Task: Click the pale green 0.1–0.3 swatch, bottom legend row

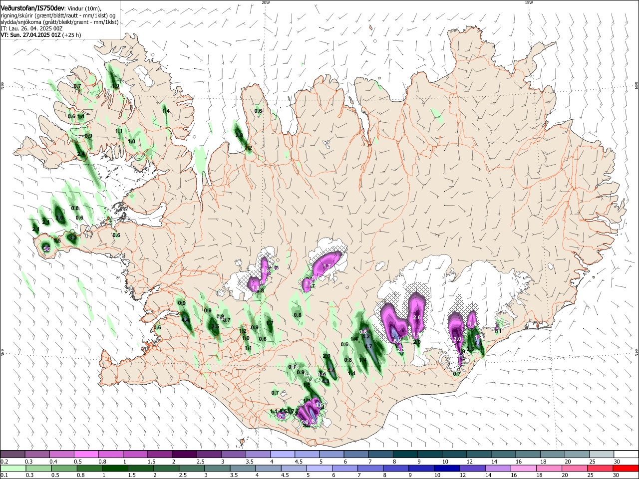Action: coord(13,468)
